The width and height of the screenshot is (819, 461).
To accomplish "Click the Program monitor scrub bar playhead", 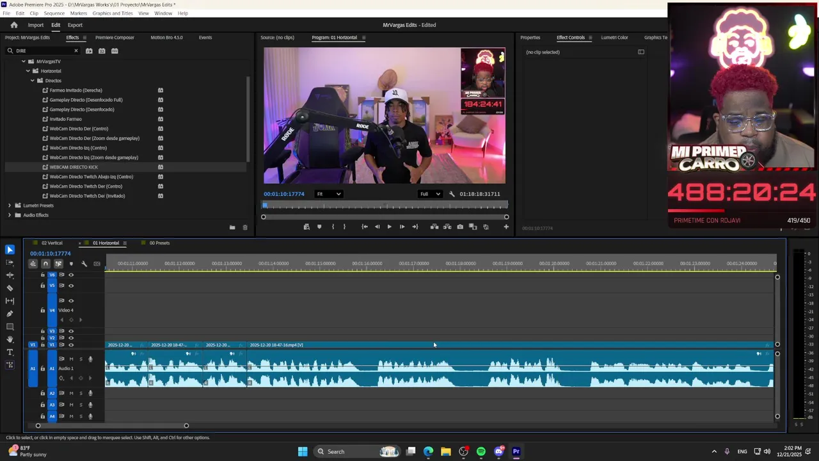I will coord(265,206).
